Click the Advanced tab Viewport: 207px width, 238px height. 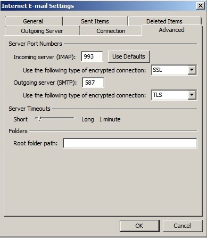(x=172, y=30)
